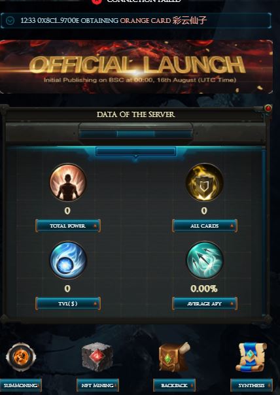Expand the All Cards label arrow
The image size is (280, 395).
232,226
